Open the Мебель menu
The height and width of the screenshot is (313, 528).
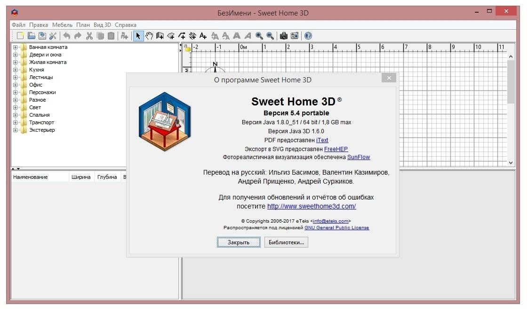tap(62, 25)
